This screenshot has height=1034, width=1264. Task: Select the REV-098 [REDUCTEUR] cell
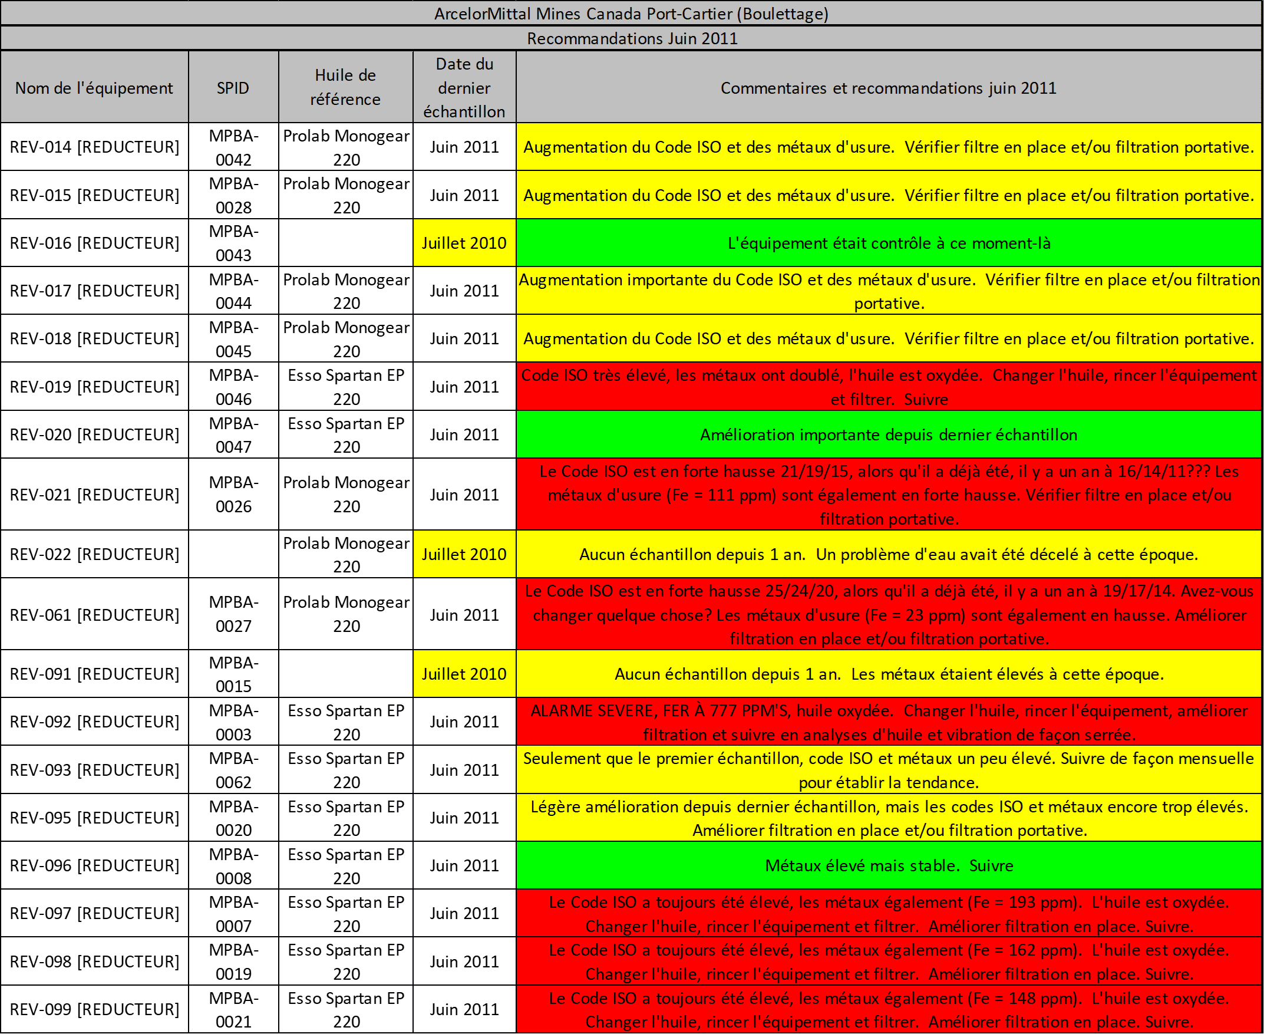coord(95,961)
